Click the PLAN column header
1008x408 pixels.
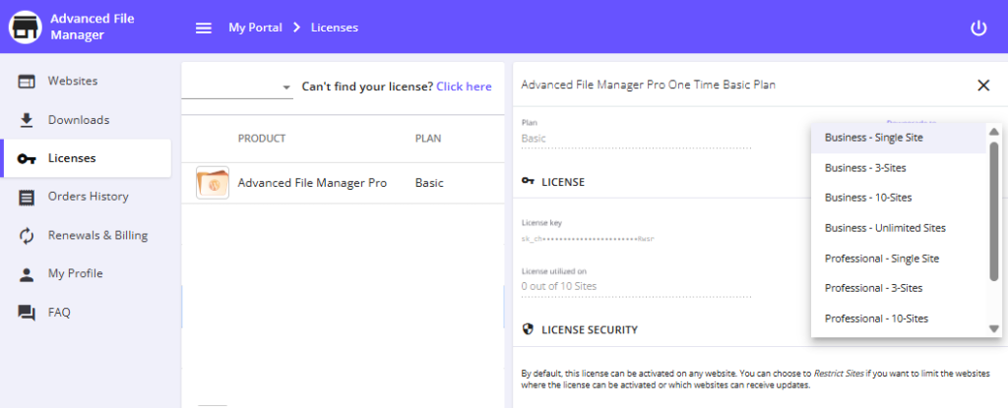[x=428, y=139]
